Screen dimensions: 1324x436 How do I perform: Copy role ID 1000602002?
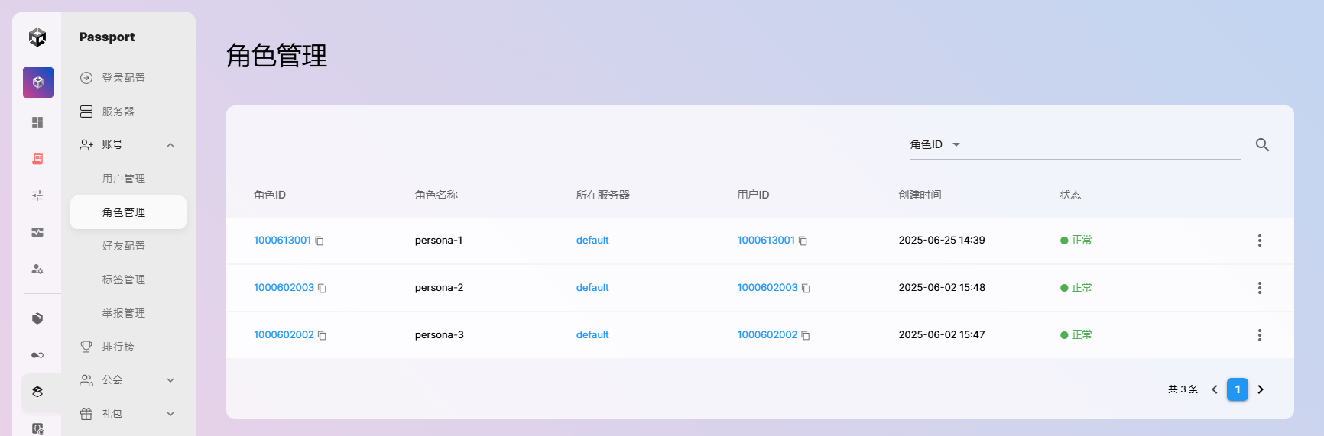click(x=322, y=336)
